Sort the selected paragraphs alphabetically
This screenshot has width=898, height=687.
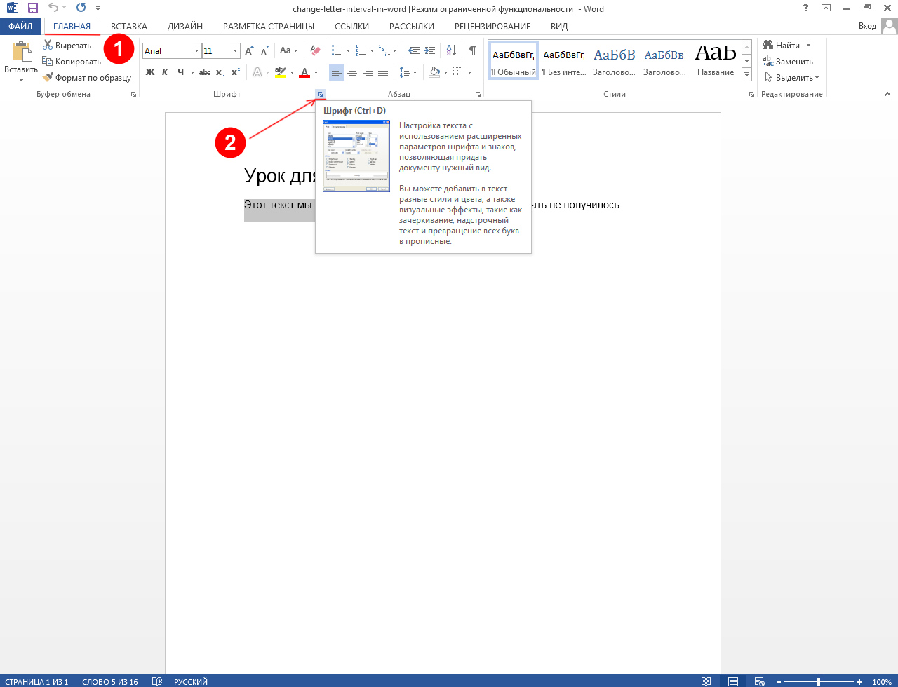(452, 51)
